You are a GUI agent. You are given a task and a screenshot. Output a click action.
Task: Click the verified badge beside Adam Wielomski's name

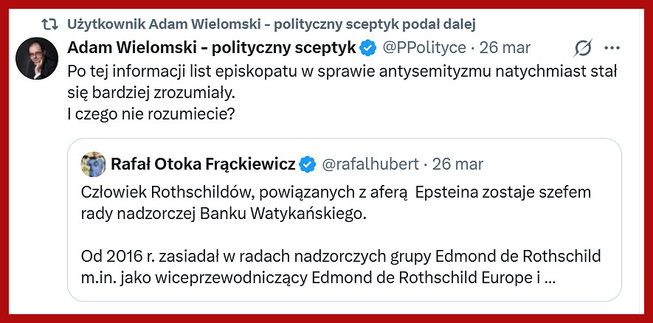tap(369, 49)
